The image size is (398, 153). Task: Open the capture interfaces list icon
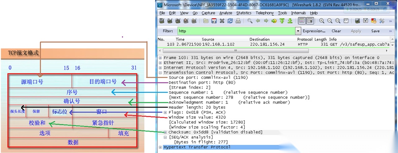pyautogui.click(x=162, y=21)
